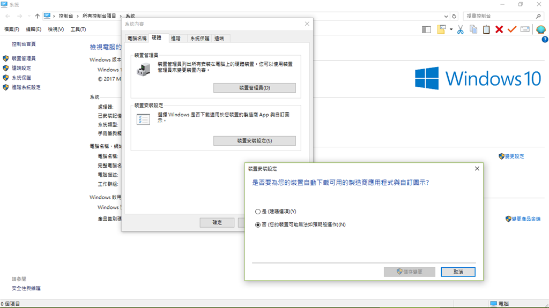Click the 儲存變更 button
549x308 pixels.
(409, 272)
